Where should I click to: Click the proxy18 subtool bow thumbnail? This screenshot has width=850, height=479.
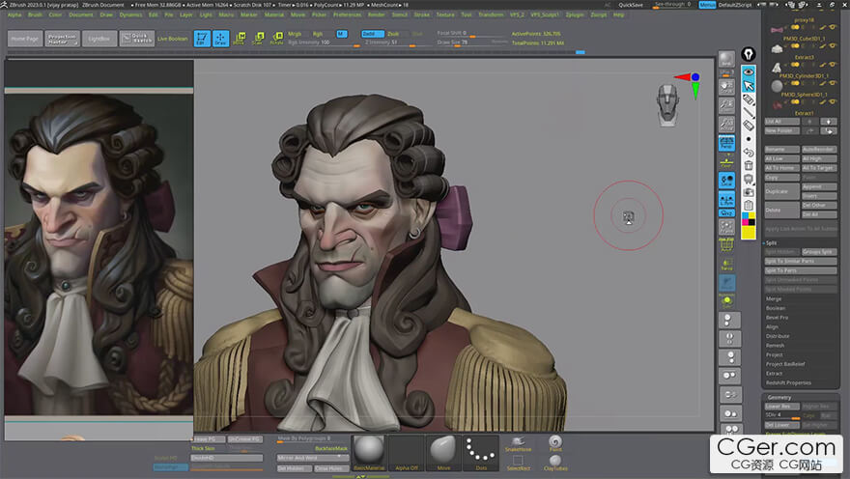click(777, 30)
